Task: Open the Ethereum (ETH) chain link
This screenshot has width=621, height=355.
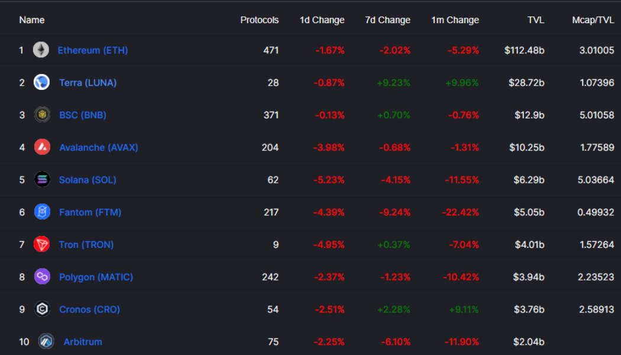Action: point(92,50)
